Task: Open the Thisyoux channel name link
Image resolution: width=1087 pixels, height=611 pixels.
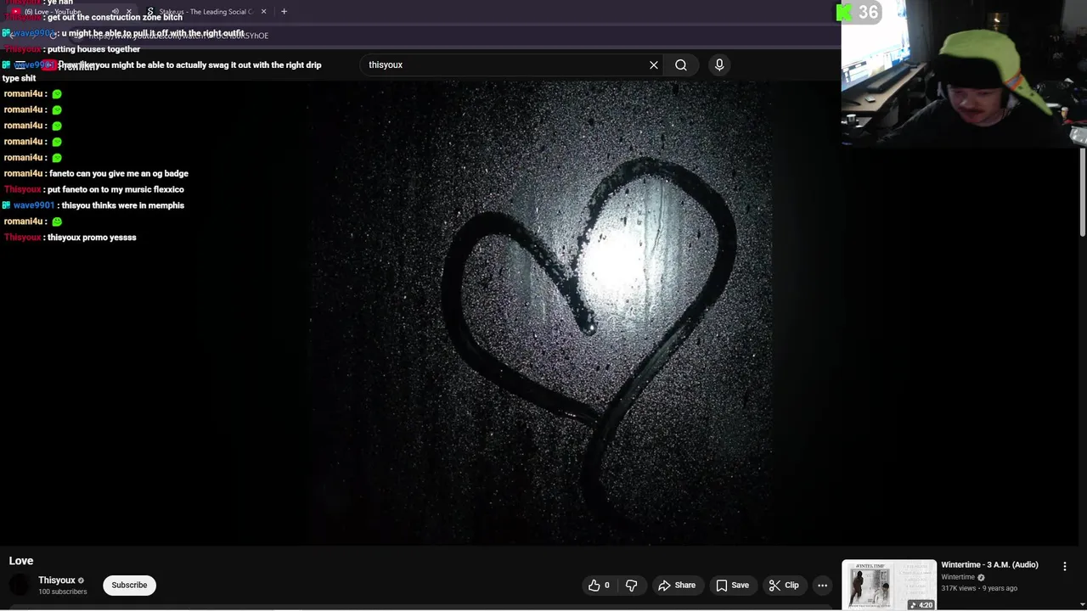Action: point(57,580)
